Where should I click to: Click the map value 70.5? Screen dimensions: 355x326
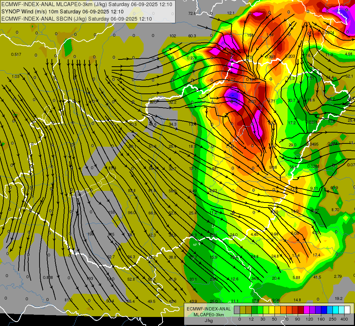pyautogui.click(x=133, y=124)
